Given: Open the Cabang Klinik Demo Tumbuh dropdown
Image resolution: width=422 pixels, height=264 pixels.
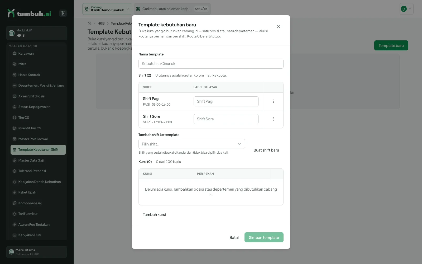Looking at the screenshot, I should pyautogui.click(x=107, y=9).
